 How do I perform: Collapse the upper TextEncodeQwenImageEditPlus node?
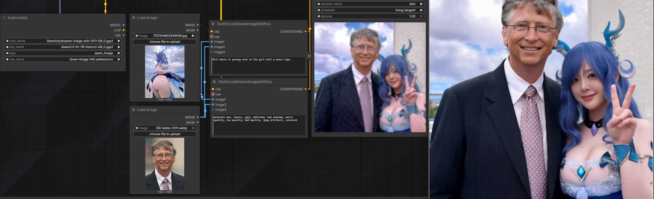click(213, 24)
